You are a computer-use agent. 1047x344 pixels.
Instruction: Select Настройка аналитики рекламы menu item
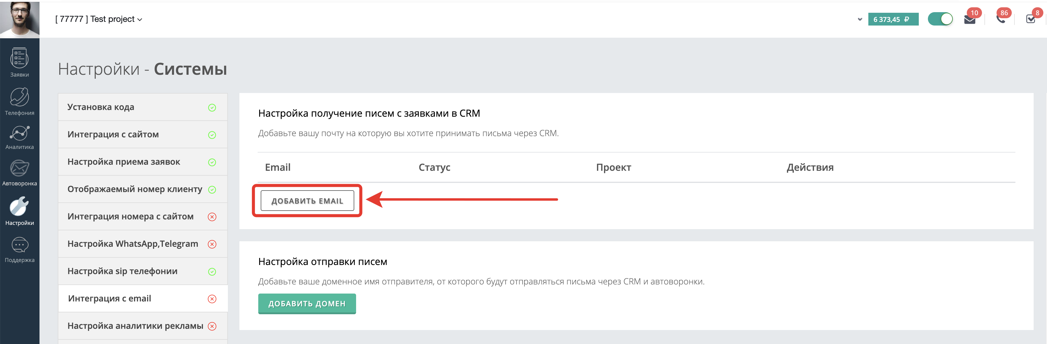143,326
